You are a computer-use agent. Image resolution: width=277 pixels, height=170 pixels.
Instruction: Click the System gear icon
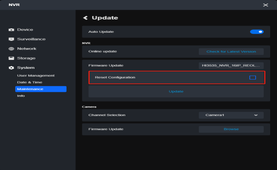point(12,68)
